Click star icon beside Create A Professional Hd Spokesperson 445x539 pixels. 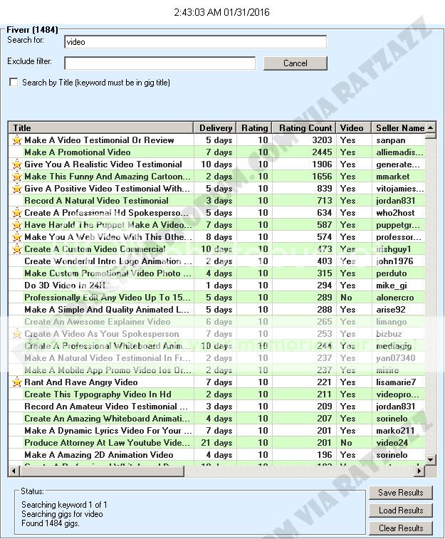pos(17,213)
